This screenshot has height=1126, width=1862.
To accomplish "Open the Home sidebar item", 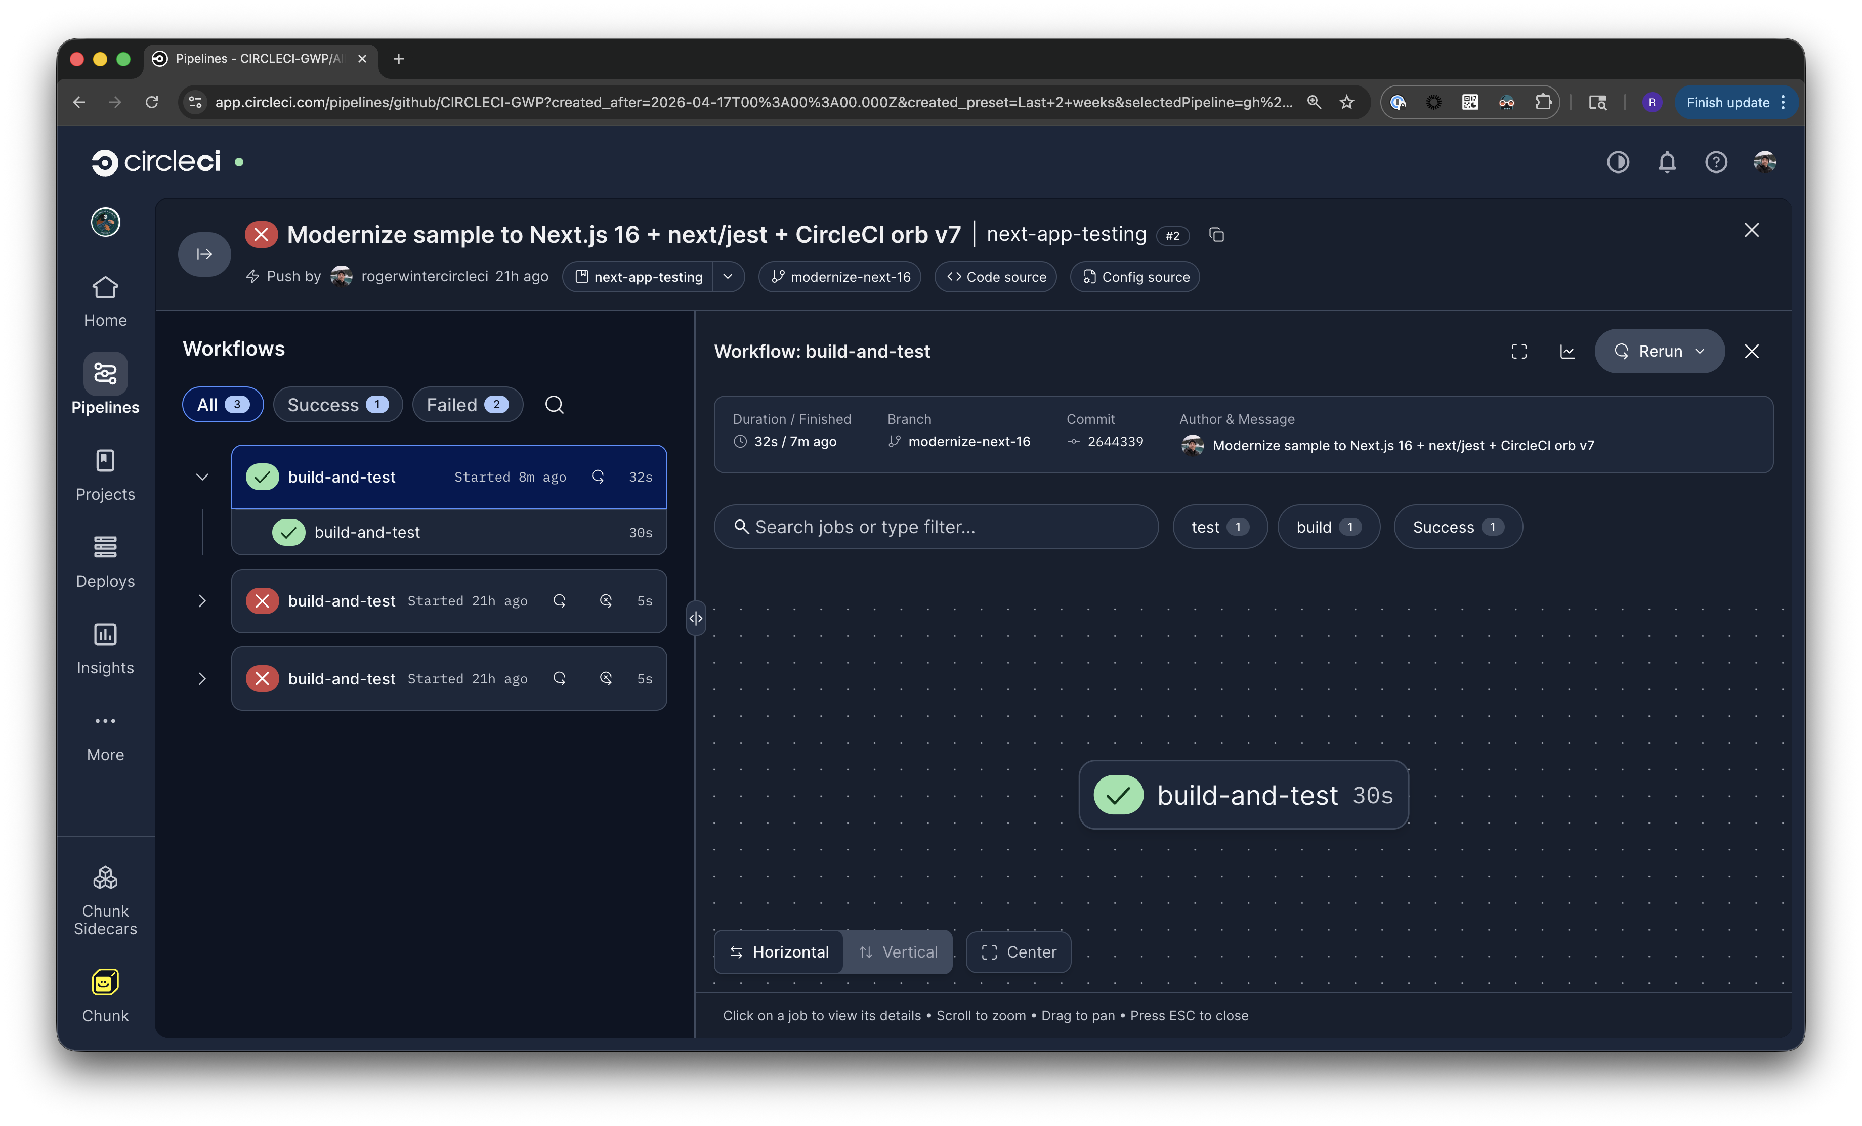I will click(x=105, y=301).
